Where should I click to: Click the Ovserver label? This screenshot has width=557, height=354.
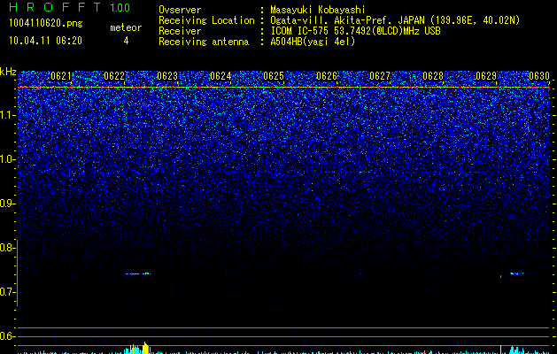pyautogui.click(x=180, y=10)
